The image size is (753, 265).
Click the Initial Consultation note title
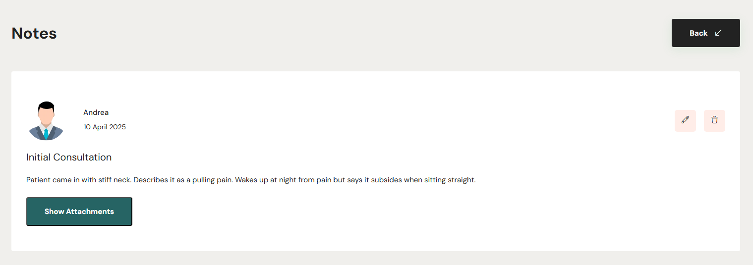69,158
